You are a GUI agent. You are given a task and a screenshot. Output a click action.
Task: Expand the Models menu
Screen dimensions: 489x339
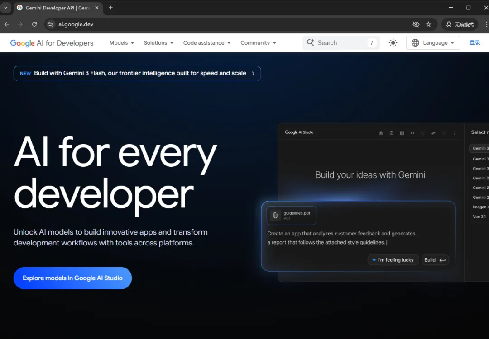tap(122, 43)
